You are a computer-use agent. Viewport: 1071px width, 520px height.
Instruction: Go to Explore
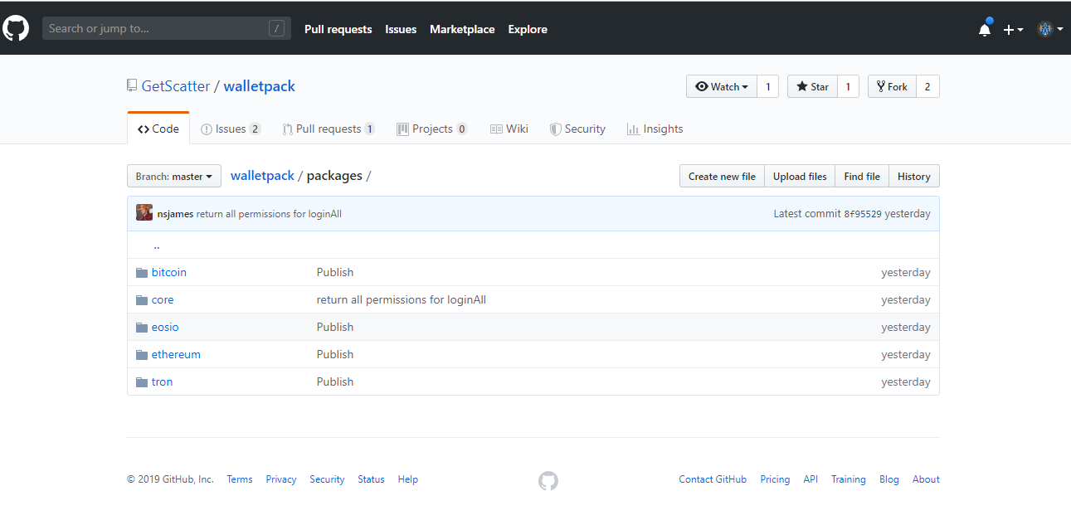528,29
